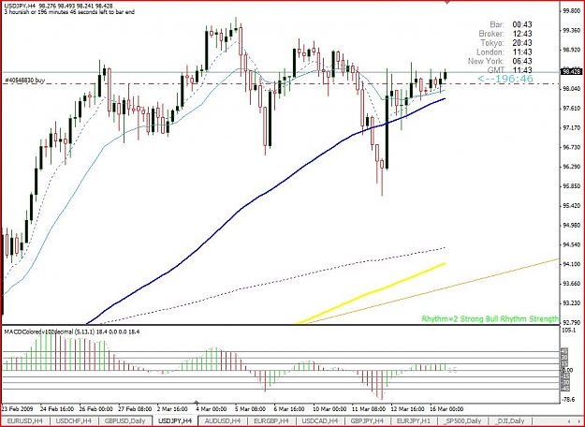Open the EURGBP,H4 chart tab
Image resolution: width=585 pixels, height=427 pixels.
click(x=271, y=421)
